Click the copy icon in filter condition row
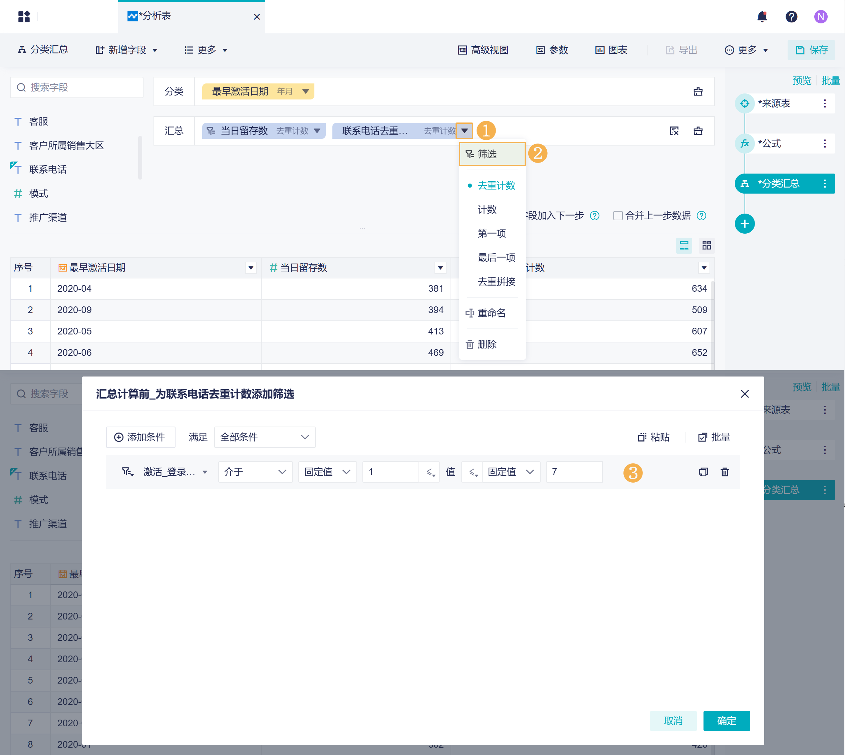The image size is (845, 755). pos(703,472)
